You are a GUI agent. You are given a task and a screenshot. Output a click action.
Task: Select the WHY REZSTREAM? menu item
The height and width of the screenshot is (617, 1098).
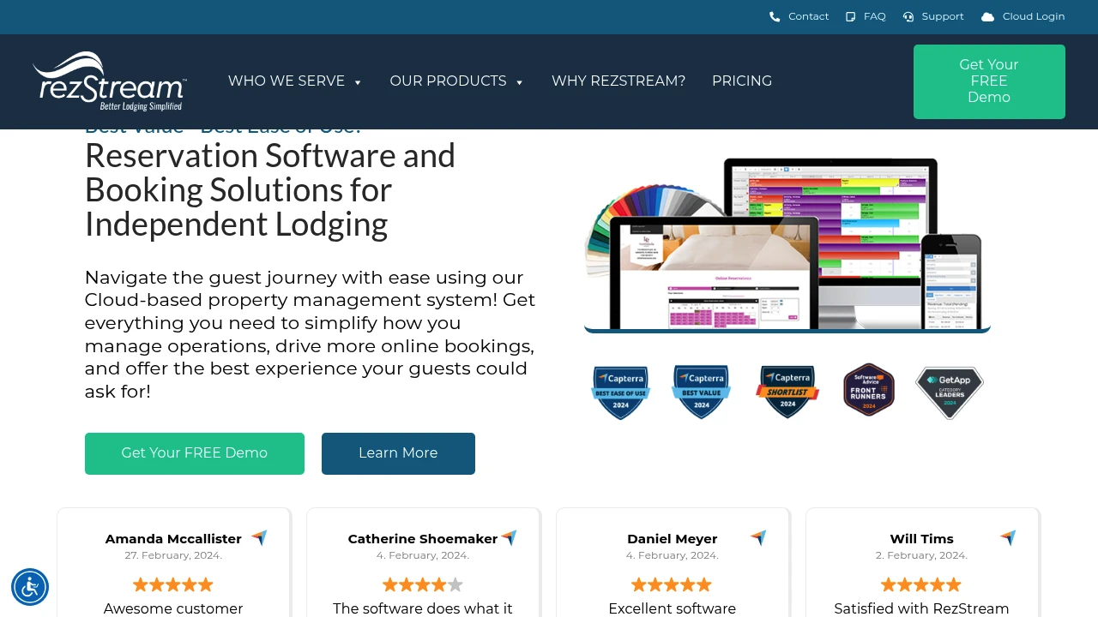pyautogui.click(x=618, y=81)
